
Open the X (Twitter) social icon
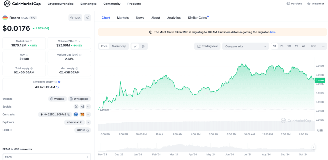(76, 107)
